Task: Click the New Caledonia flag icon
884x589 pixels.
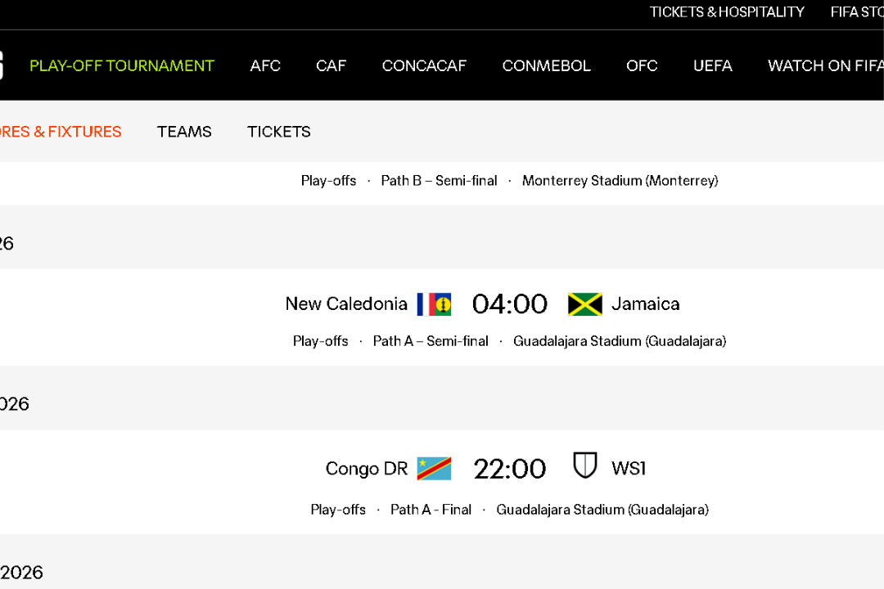Action: click(434, 304)
